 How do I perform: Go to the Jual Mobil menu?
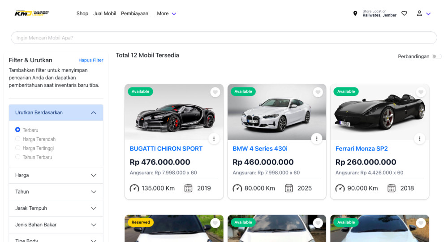(104, 13)
